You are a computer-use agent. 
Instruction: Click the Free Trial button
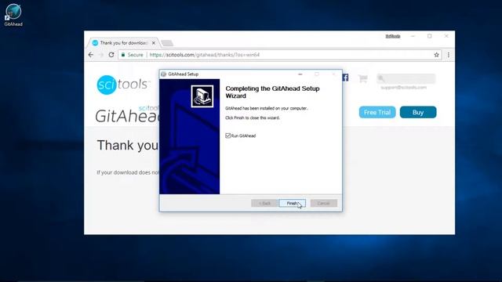click(377, 112)
